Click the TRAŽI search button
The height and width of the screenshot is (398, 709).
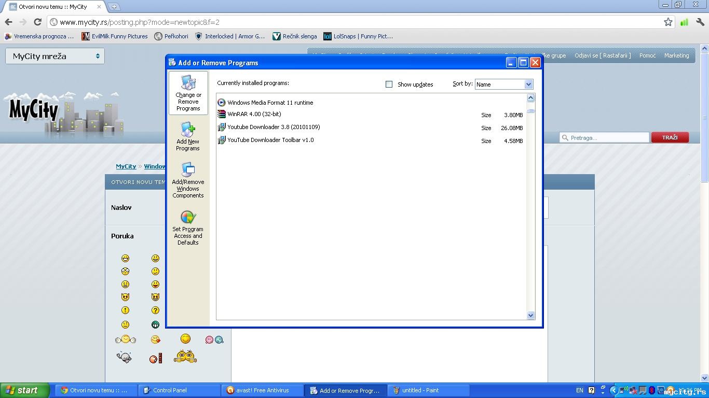(670, 137)
